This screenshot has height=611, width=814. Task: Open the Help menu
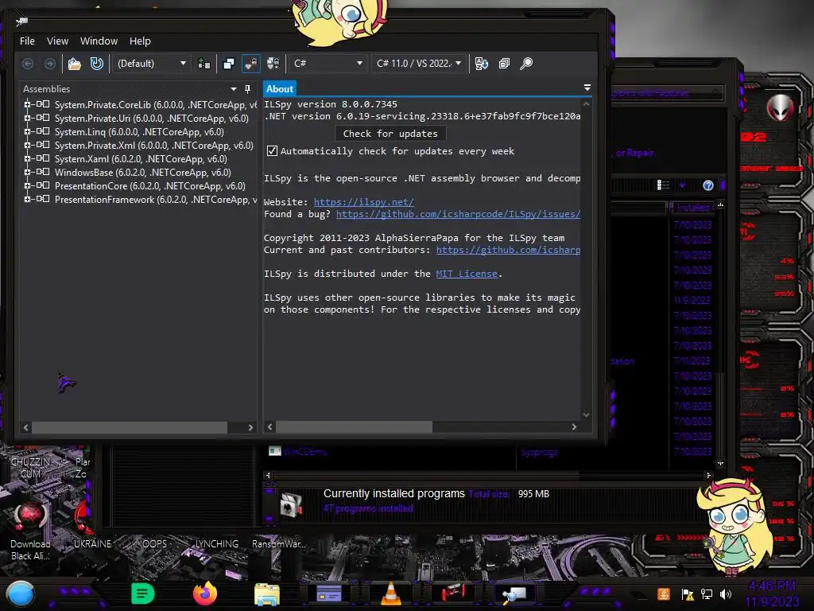click(140, 41)
